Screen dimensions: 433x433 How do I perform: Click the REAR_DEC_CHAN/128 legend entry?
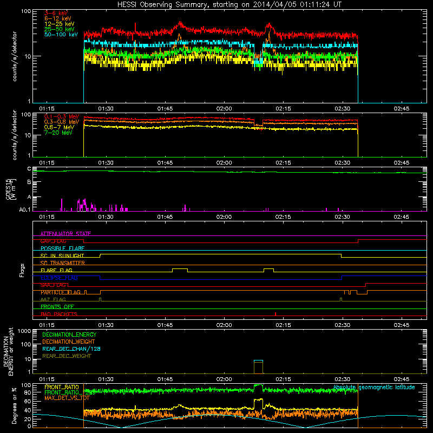(x=71, y=349)
